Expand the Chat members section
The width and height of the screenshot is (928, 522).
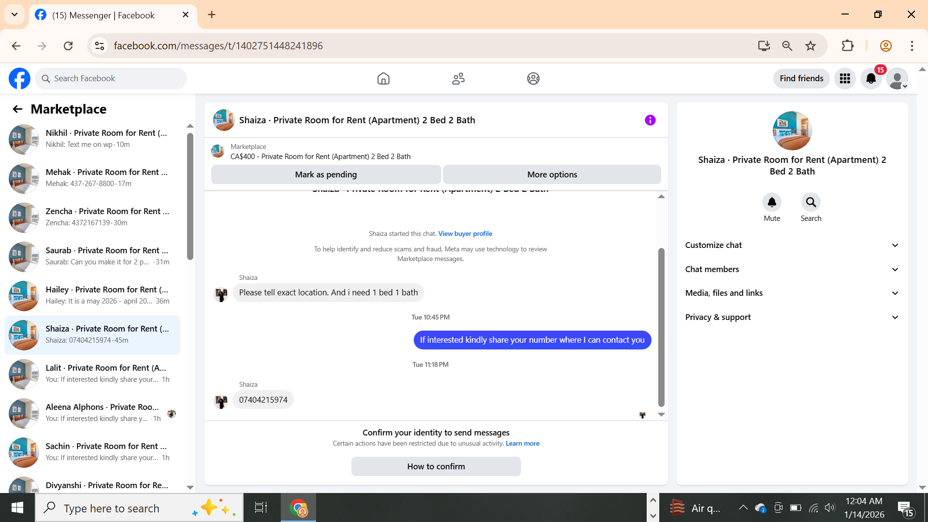792,269
